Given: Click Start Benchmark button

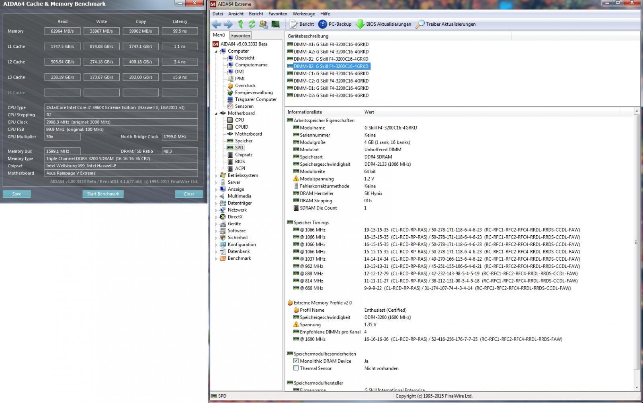Looking at the screenshot, I should pyautogui.click(x=103, y=194).
